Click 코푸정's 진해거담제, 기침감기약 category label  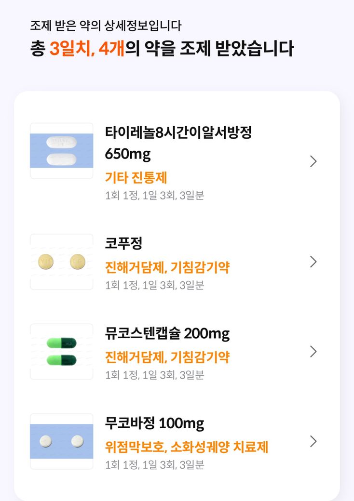pyautogui.click(x=167, y=267)
